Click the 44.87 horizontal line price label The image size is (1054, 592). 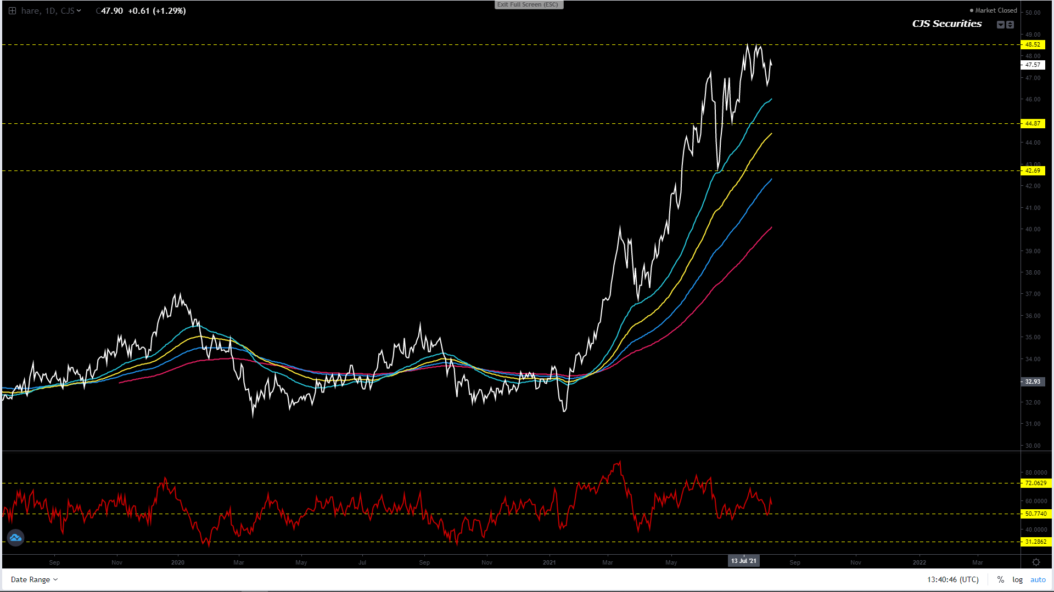(1033, 124)
